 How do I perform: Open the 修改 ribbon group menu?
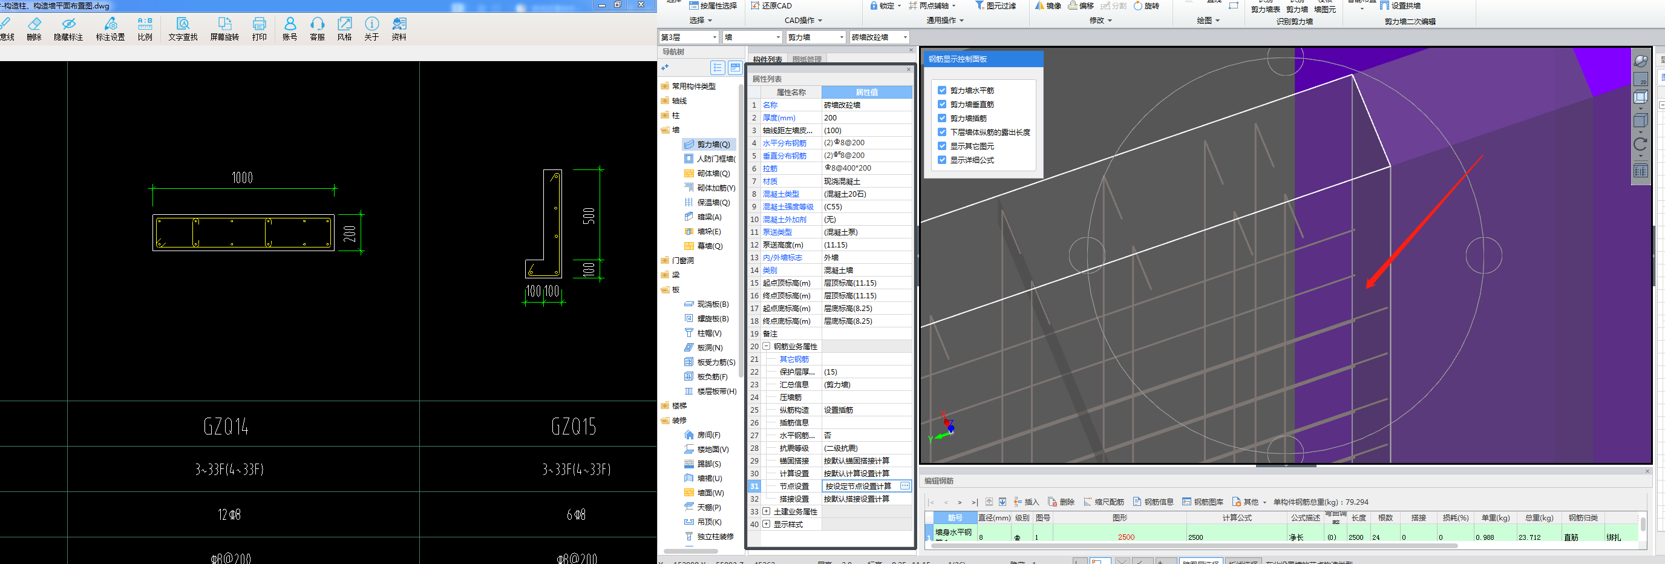pos(1101,21)
